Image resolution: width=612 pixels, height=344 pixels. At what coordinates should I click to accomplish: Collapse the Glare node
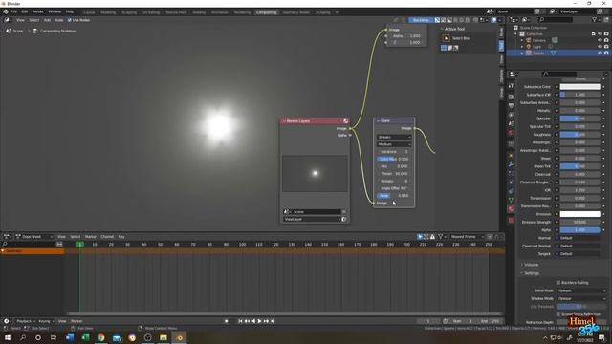tap(378, 121)
